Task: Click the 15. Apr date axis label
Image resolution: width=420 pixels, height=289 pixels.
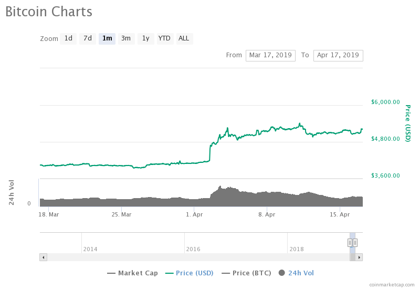Action: (340, 214)
